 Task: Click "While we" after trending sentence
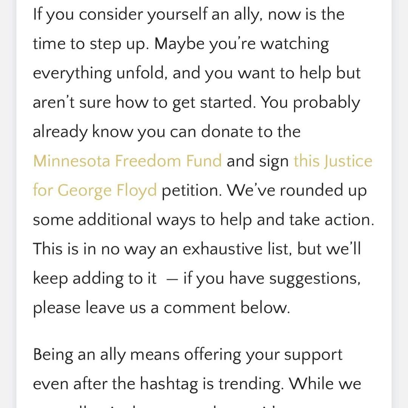[x=325, y=384]
